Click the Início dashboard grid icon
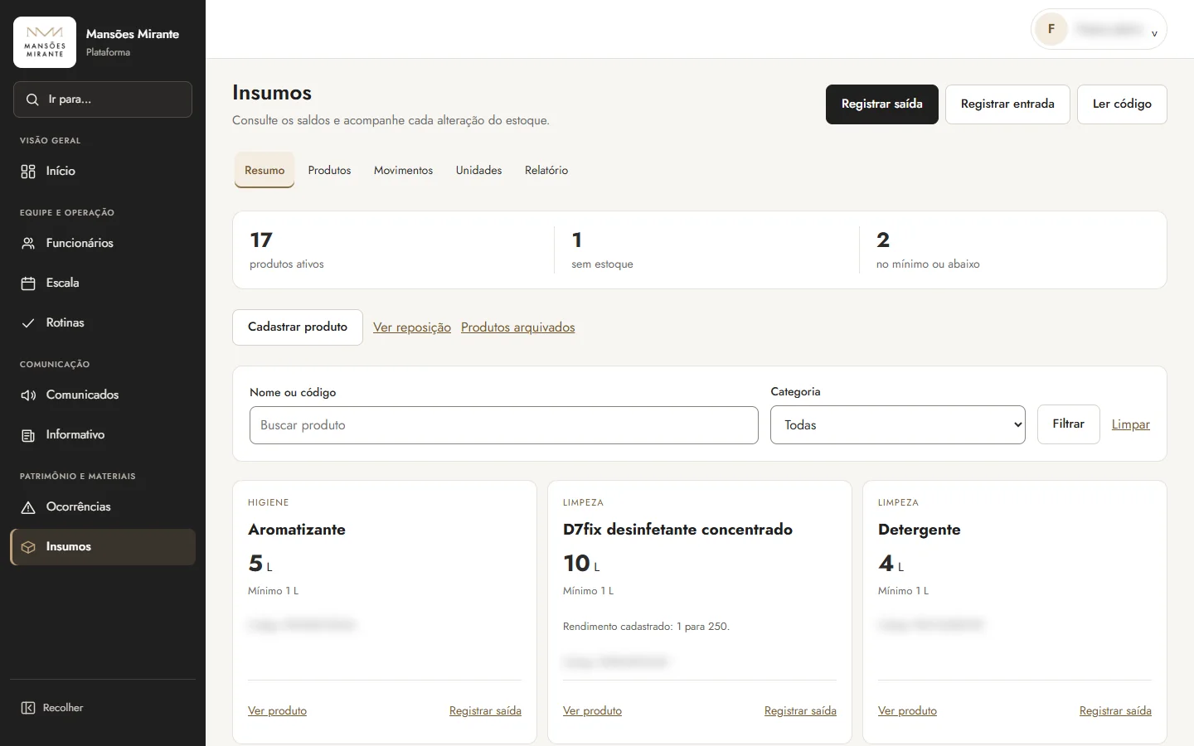This screenshot has height=746, width=1194. (x=28, y=172)
